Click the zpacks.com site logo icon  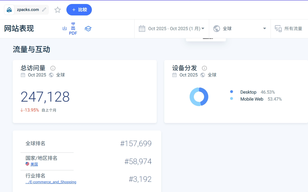(9, 10)
